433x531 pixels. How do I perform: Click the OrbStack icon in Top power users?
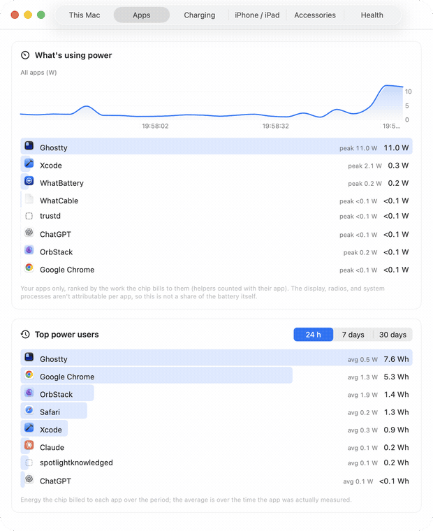29,393
